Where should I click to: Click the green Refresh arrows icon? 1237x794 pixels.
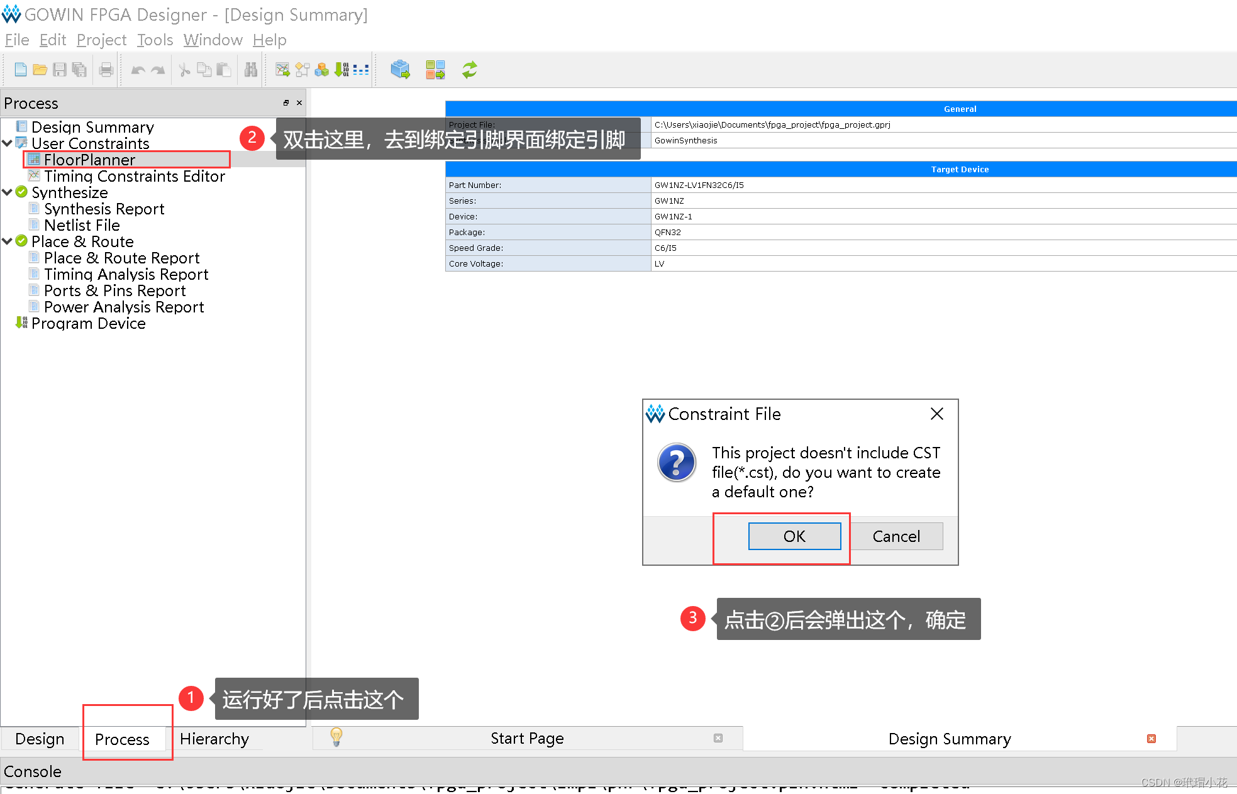tap(469, 70)
